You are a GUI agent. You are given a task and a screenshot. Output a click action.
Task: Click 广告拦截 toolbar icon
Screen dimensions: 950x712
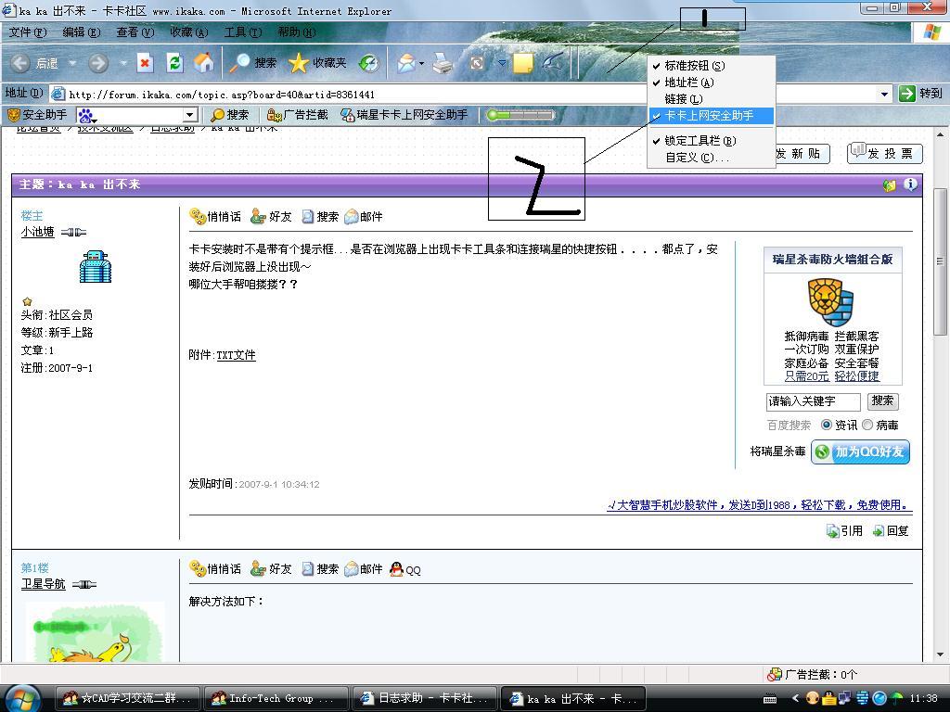click(297, 114)
